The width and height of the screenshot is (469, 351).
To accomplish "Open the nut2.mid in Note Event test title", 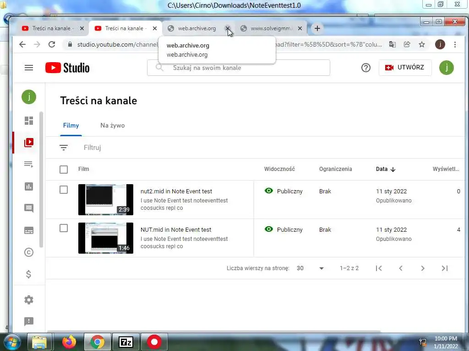I will (x=176, y=191).
